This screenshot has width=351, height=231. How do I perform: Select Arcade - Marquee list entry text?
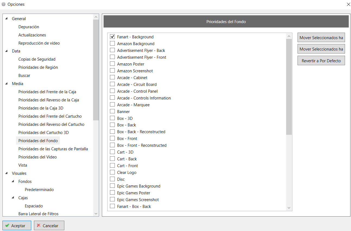coord(133,105)
